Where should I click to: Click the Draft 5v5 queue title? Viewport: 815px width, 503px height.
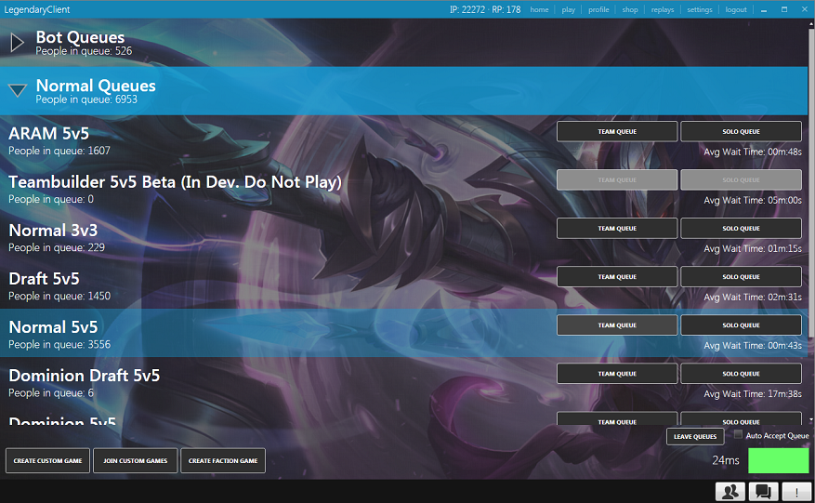coord(45,278)
